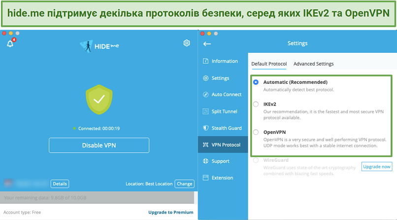Click the Disable VPN button
Screen dimensions: 397x220
[99, 145]
